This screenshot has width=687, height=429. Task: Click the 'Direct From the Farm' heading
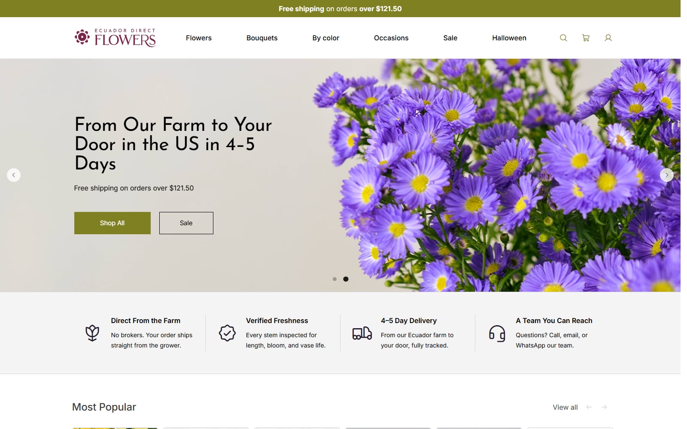146,320
